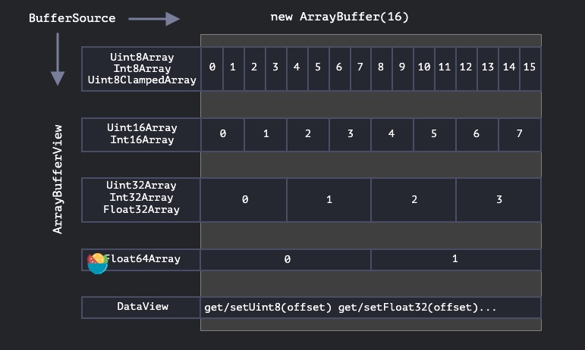Select byte cell 14 in the Uint8Array row
This screenshot has width=585, height=350.
tap(509, 68)
